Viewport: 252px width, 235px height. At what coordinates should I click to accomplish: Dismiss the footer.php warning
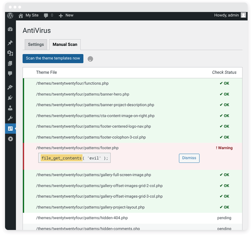pyautogui.click(x=189, y=158)
